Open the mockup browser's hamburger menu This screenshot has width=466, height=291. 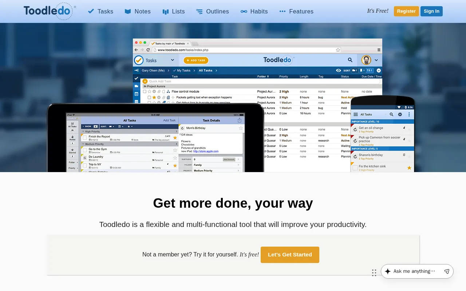[379, 50]
